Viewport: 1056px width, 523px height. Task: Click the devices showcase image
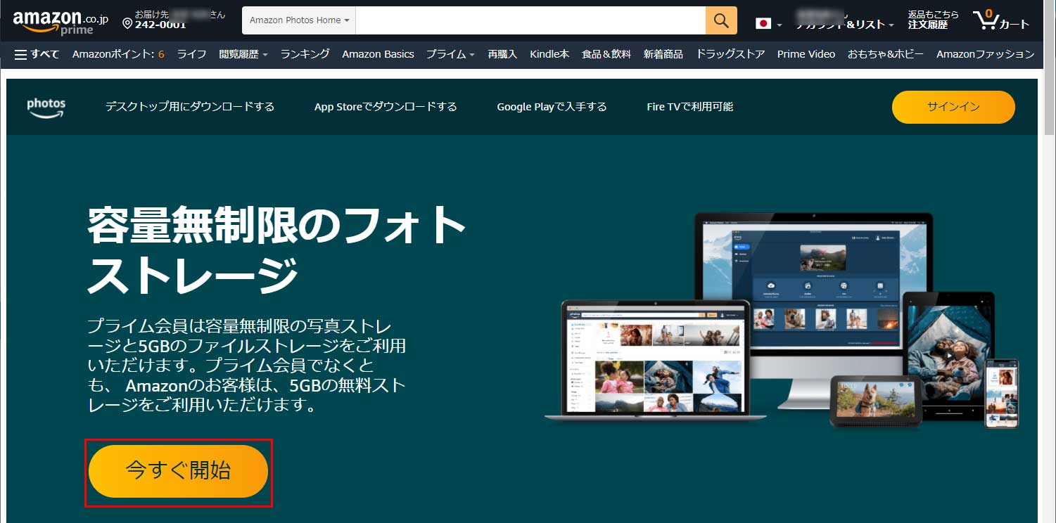pyautogui.click(x=782, y=320)
